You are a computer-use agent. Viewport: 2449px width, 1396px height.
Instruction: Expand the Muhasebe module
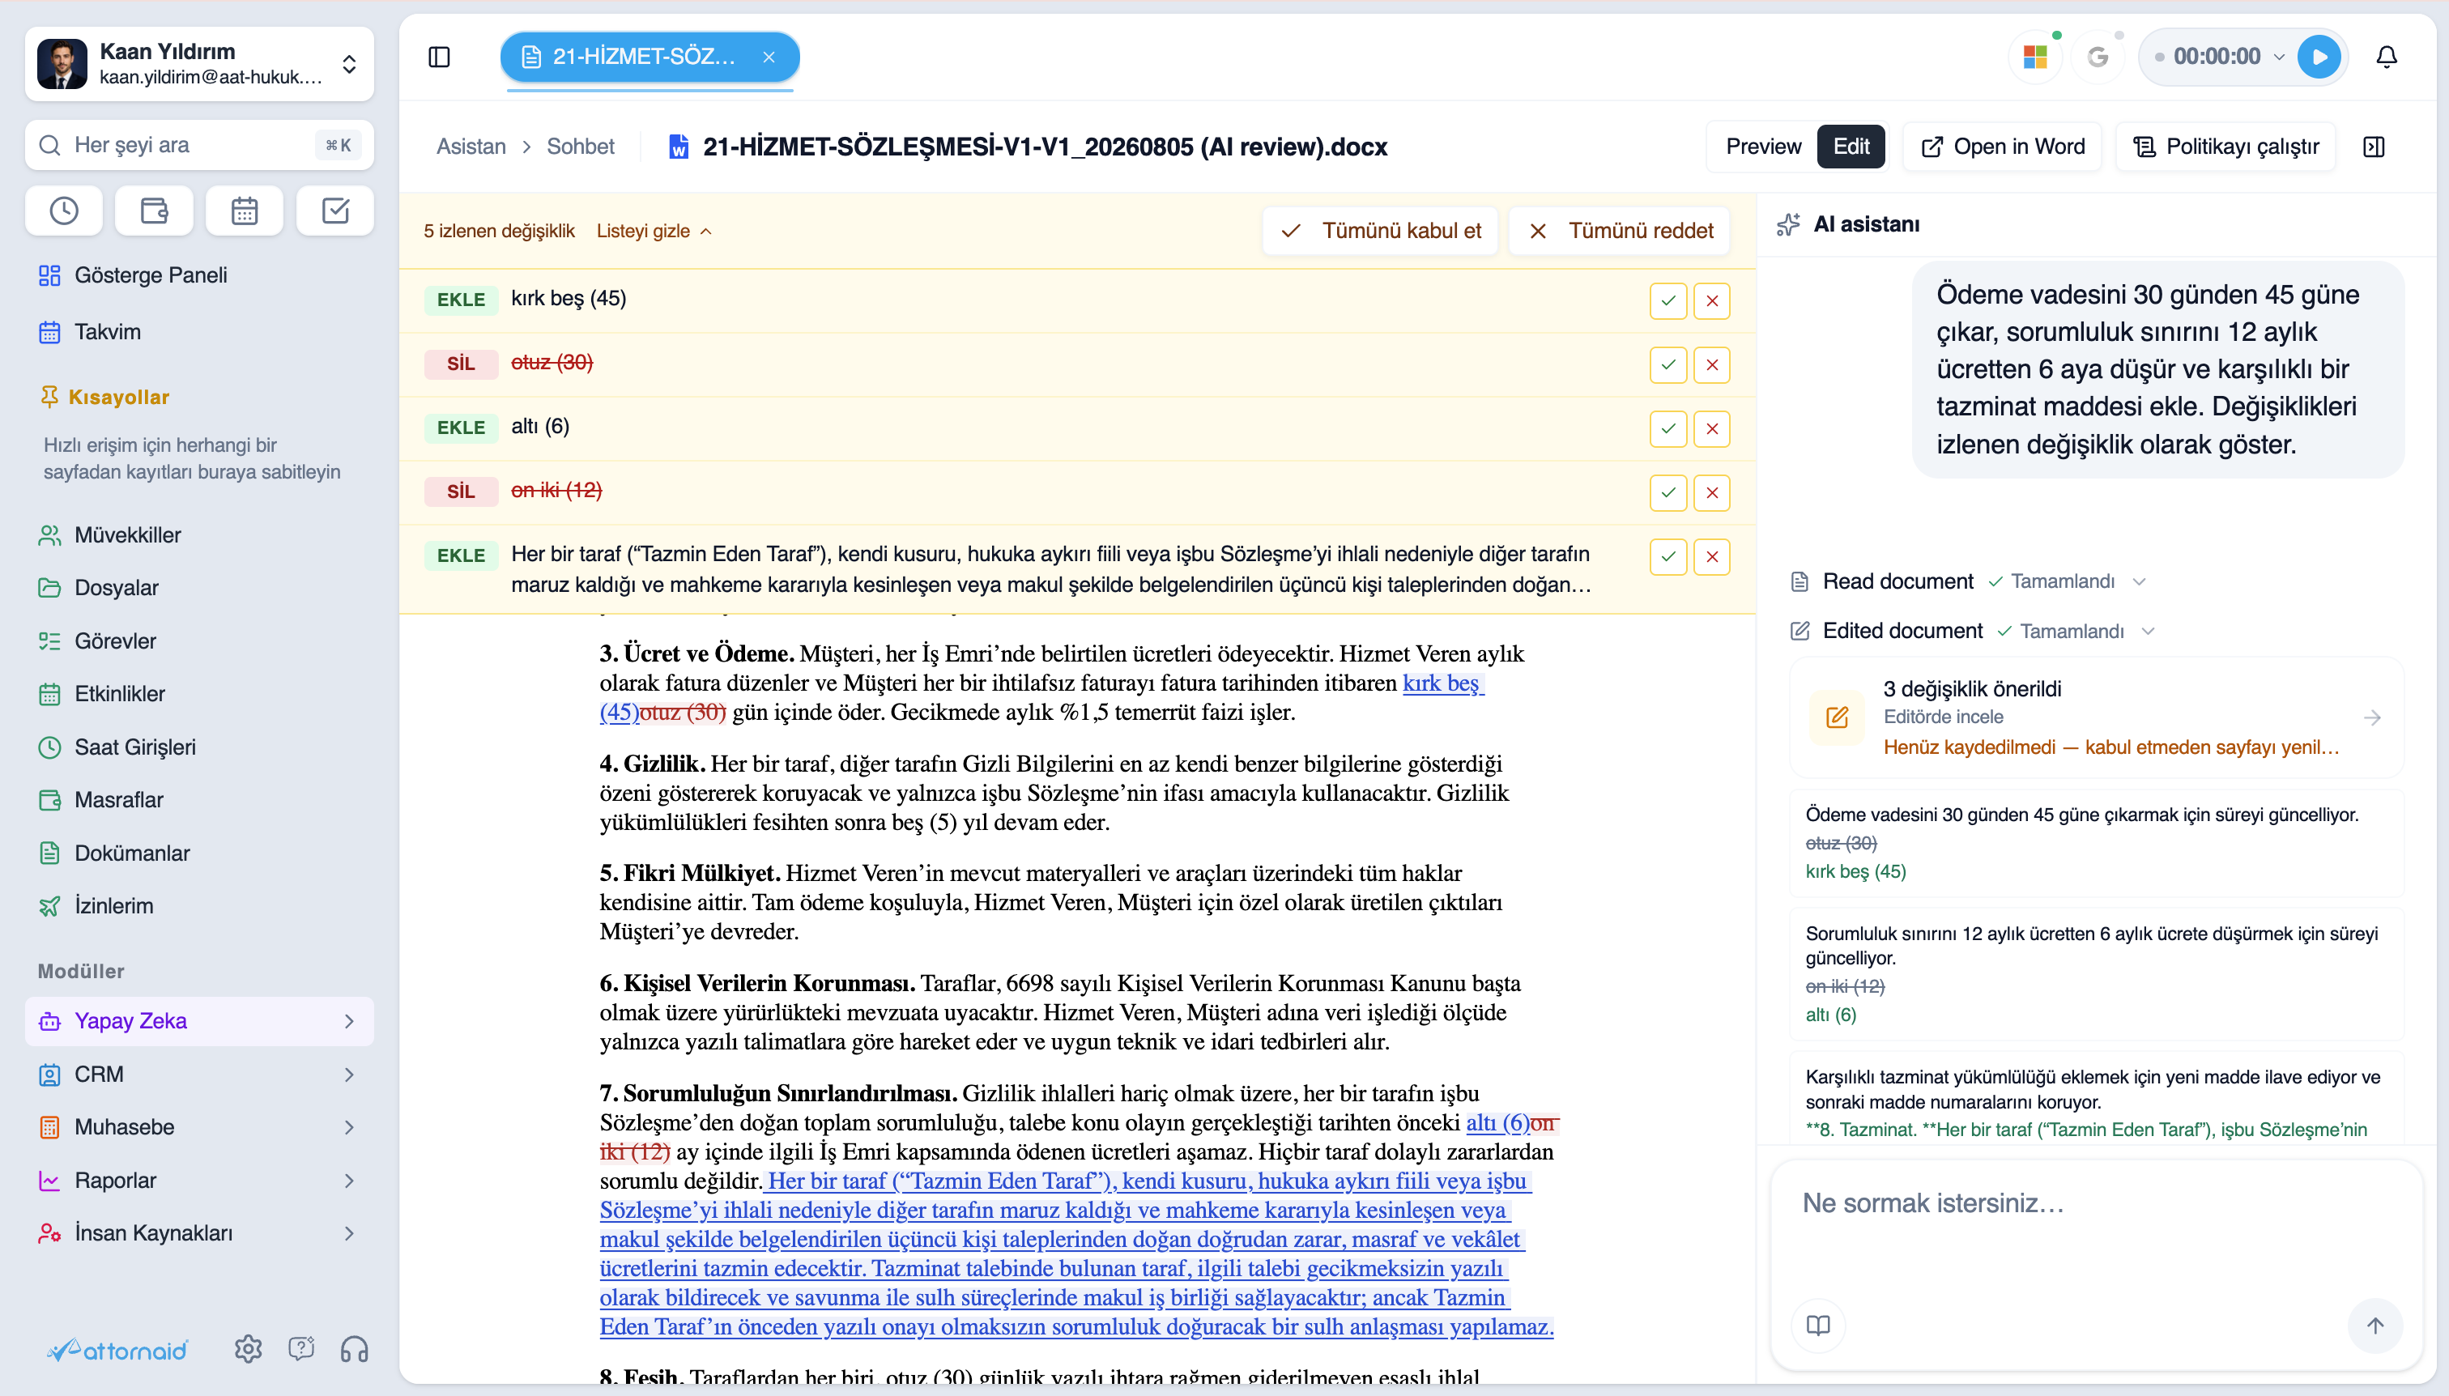(199, 1127)
